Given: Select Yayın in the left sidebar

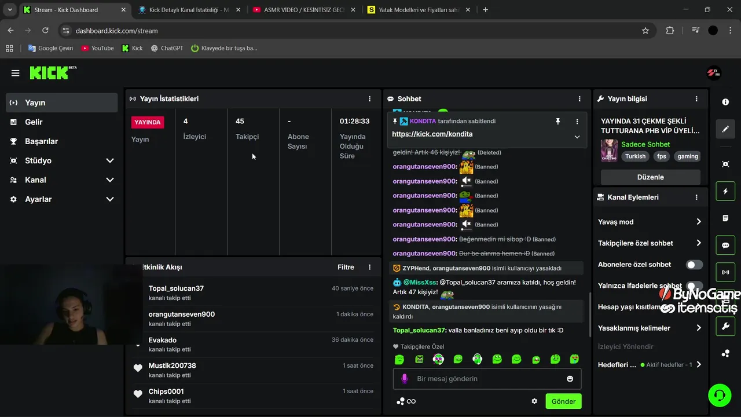Looking at the screenshot, I should tap(62, 103).
